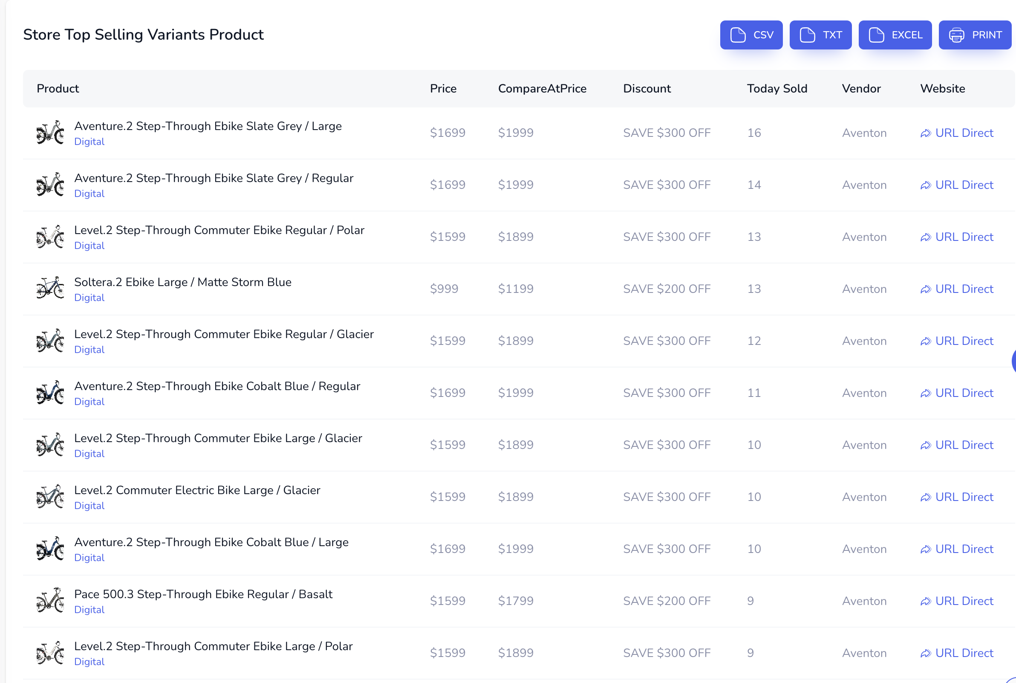Click the share icon beside URL Direct for Soltera.2

click(926, 289)
